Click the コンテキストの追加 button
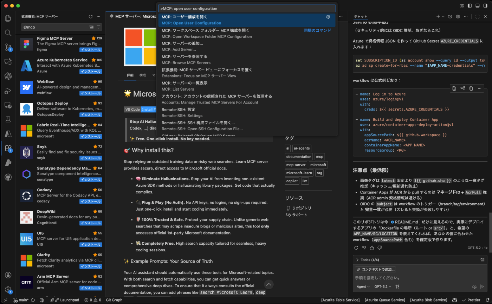This screenshot has width=492, height=304. point(375,269)
